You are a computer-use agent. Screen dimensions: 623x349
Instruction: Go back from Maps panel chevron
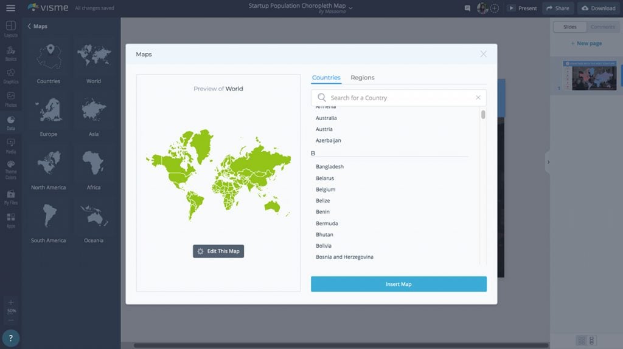29,27
